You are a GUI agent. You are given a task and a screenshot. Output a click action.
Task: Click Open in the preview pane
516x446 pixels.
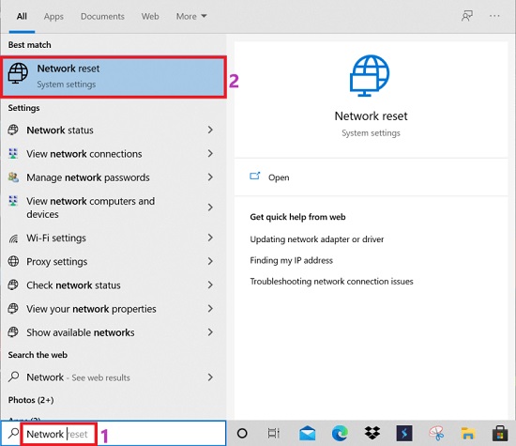coord(279,177)
